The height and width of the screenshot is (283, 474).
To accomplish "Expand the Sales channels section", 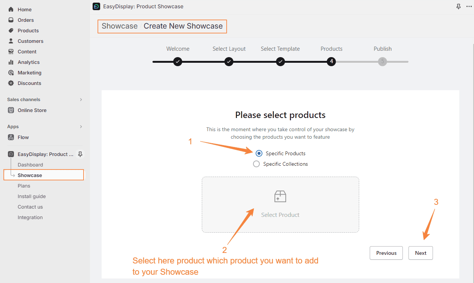I will pos(81,100).
